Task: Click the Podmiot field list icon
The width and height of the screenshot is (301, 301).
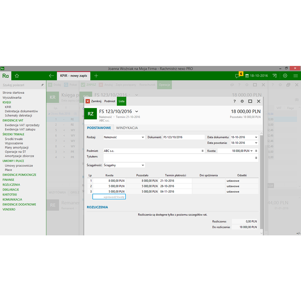Action: 203,151
